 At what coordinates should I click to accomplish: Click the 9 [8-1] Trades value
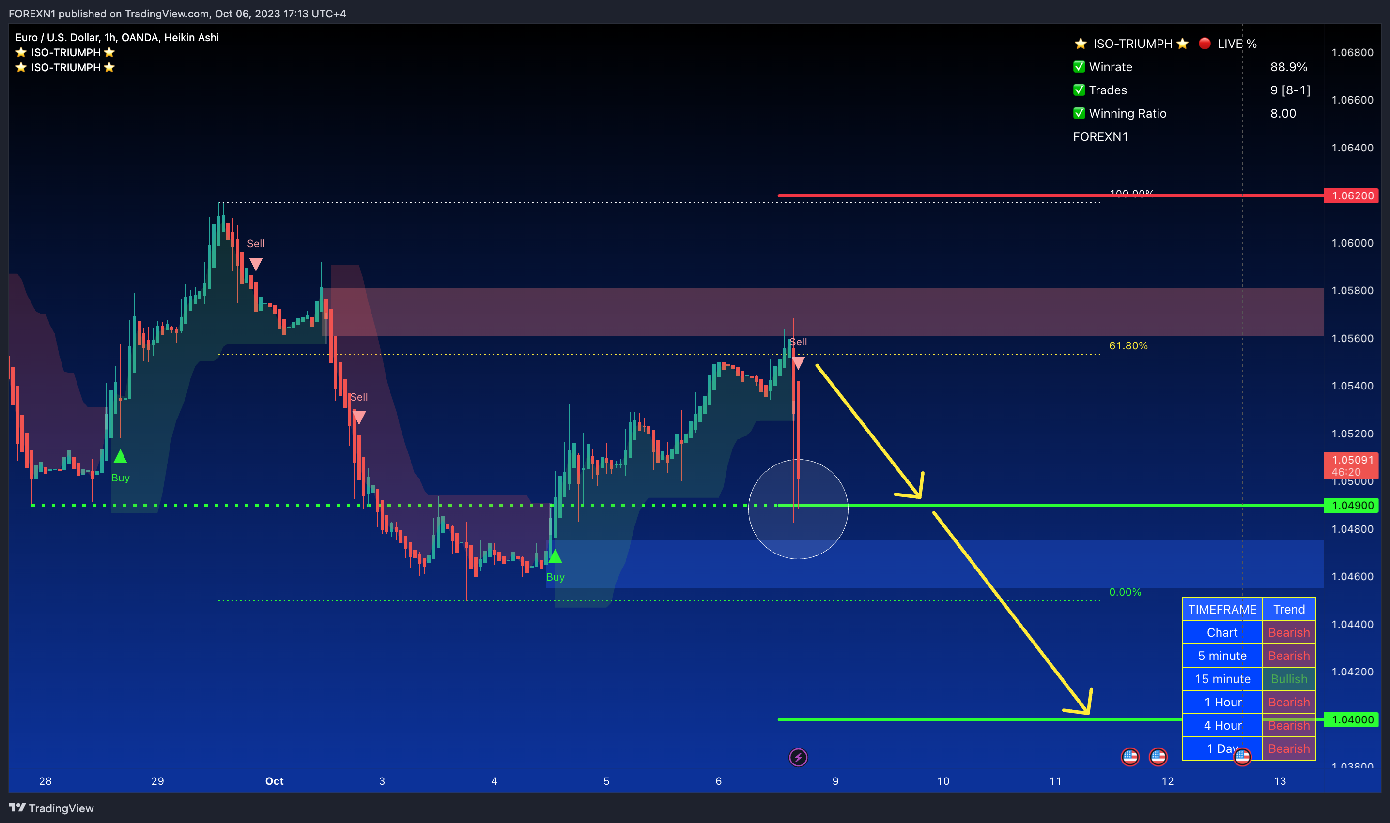coord(1290,90)
